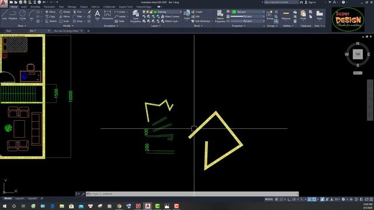
Task: Click the Plot print icon in quick access
Action: pyautogui.click(x=39, y=2)
